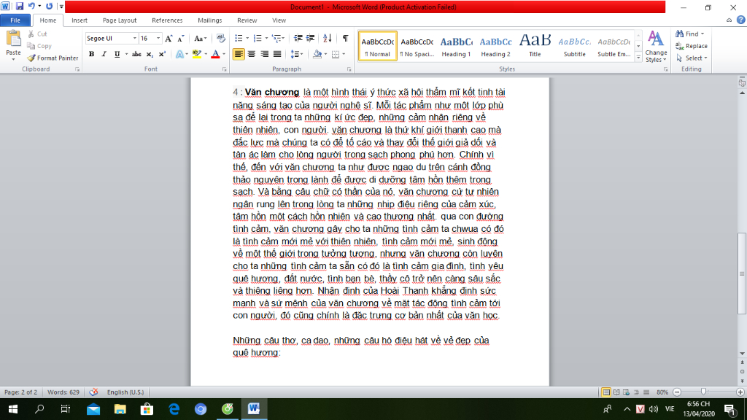Undo the last action
The image size is (747, 420).
(31, 7)
